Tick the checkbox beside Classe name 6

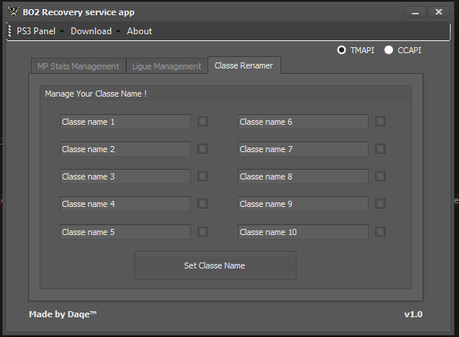point(380,121)
